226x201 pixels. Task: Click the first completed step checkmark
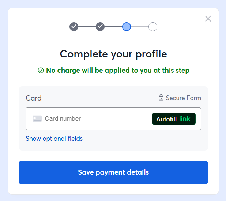pos(74,27)
